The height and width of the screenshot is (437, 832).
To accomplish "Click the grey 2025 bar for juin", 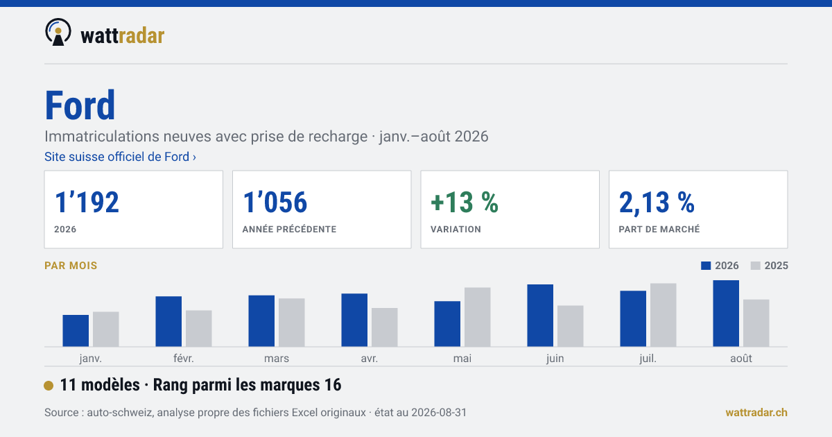I will [x=571, y=326].
